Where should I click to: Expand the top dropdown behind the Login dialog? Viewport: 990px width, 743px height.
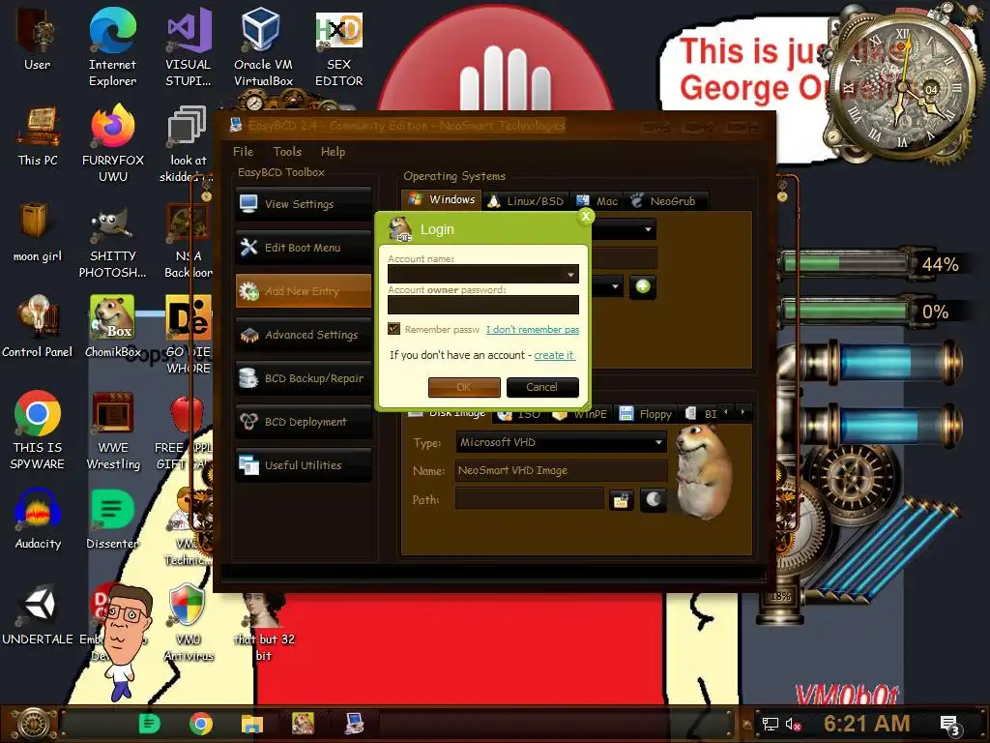coord(648,229)
